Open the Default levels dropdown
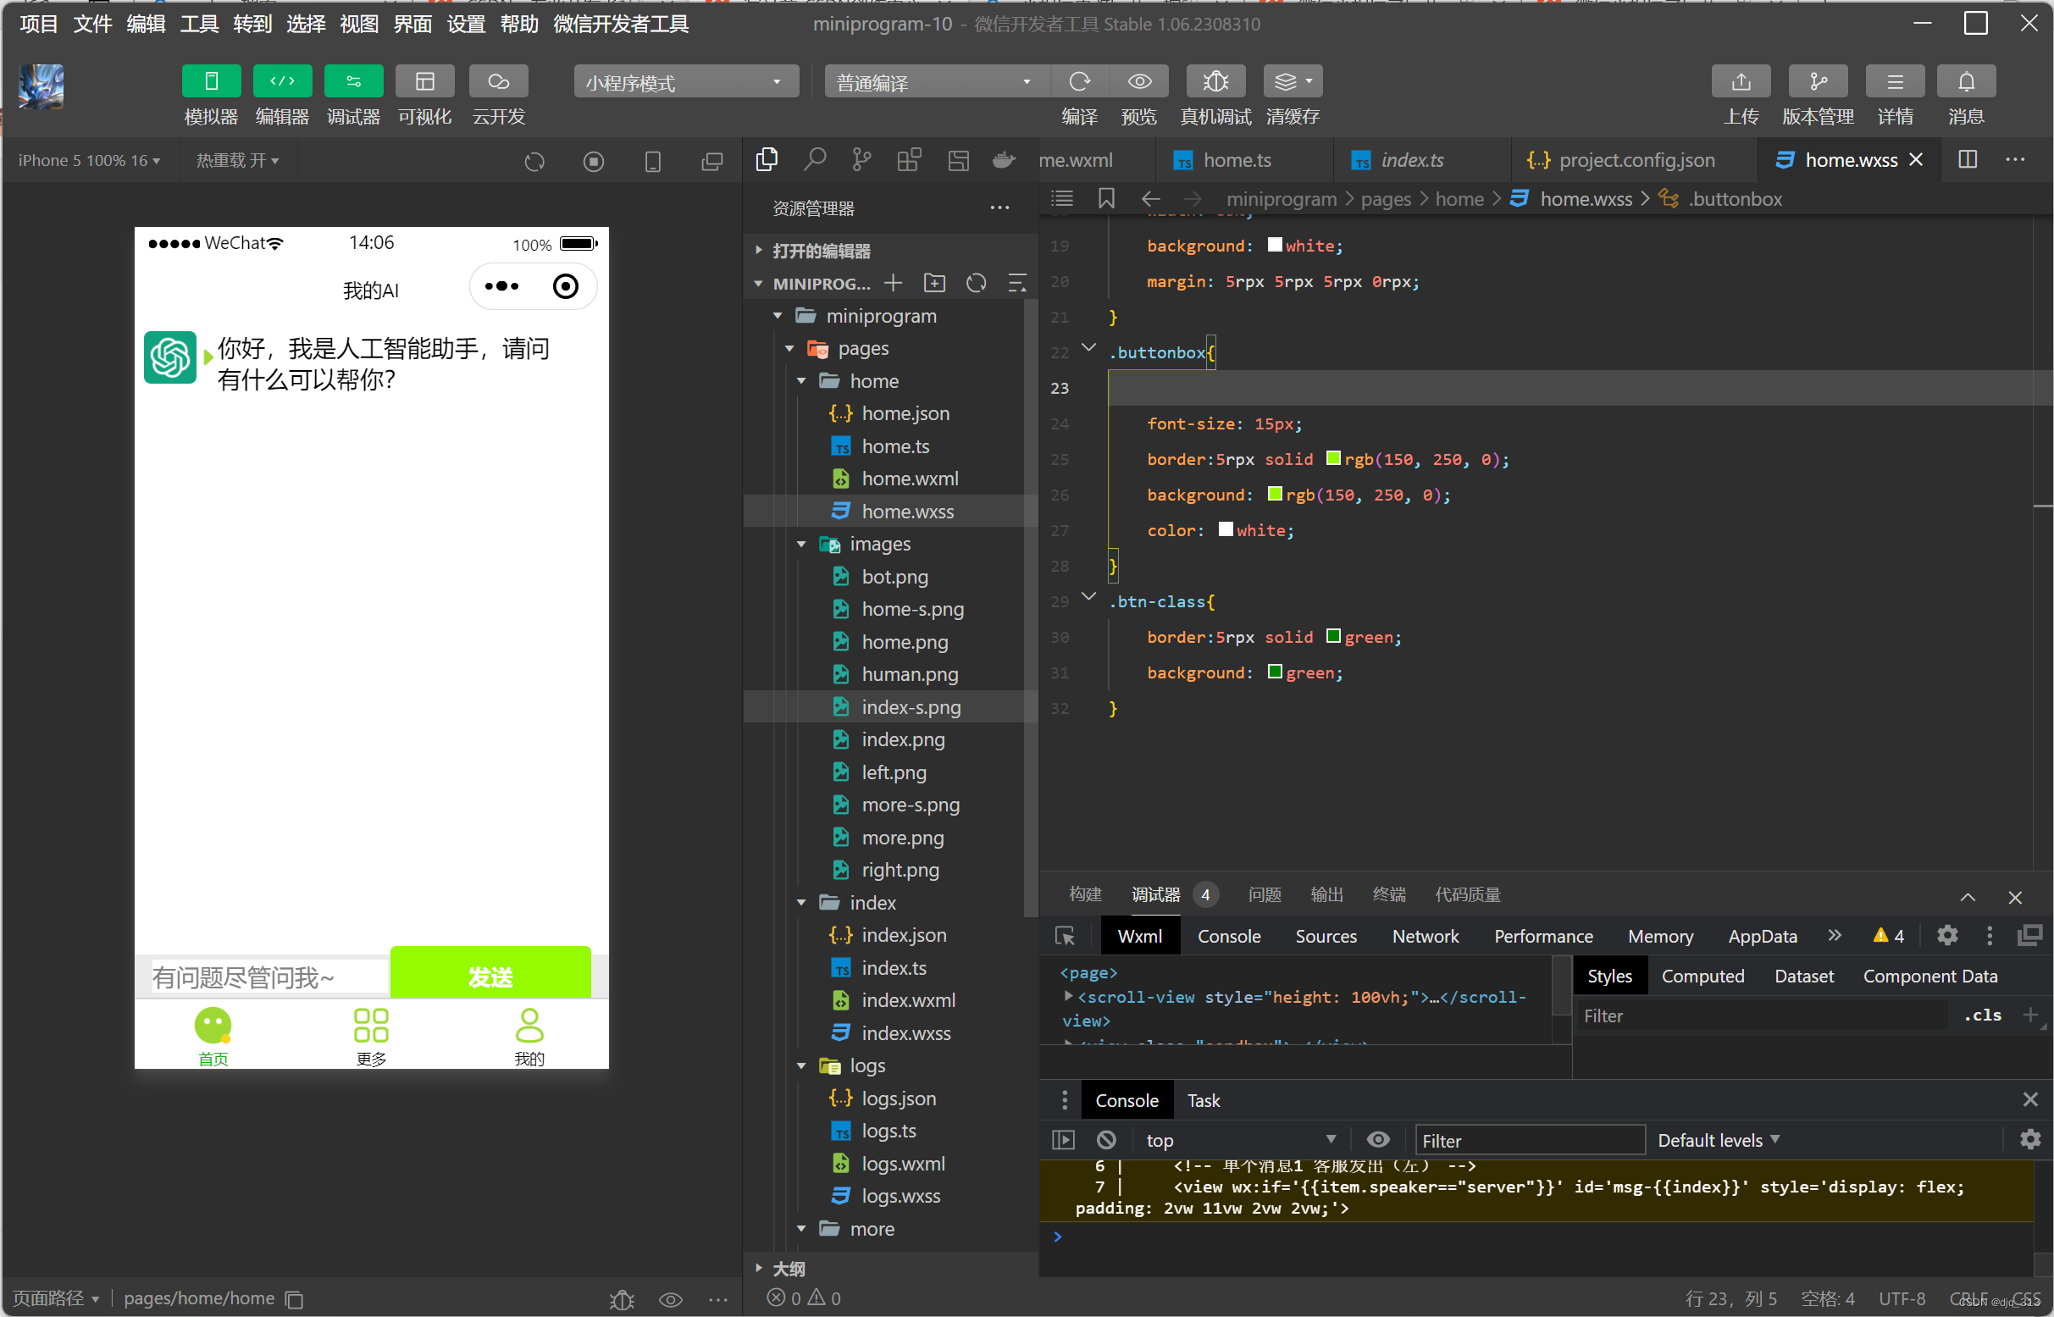Viewport: 2054px width, 1317px height. 1719,1140
